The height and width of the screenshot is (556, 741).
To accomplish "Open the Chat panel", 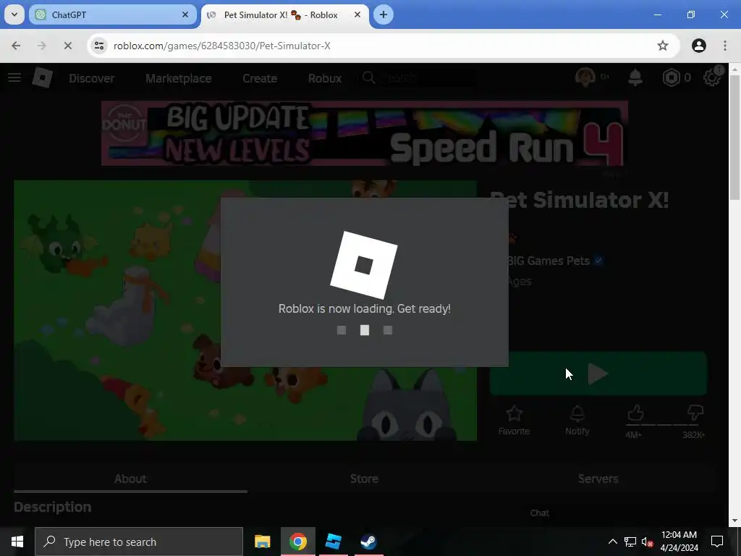I will tap(539, 513).
